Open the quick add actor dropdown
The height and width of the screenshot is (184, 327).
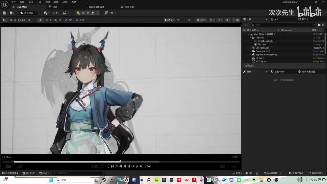pos(46,13)
